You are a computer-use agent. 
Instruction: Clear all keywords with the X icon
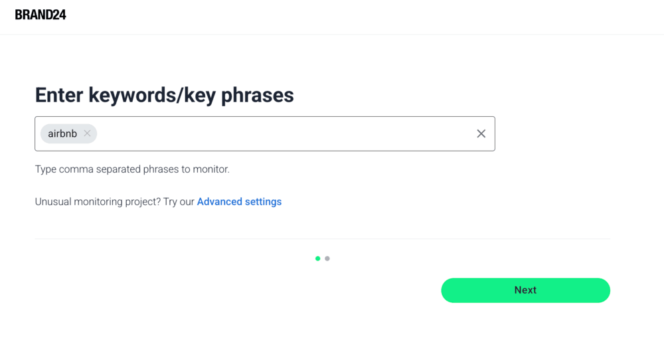click(481, 133)
